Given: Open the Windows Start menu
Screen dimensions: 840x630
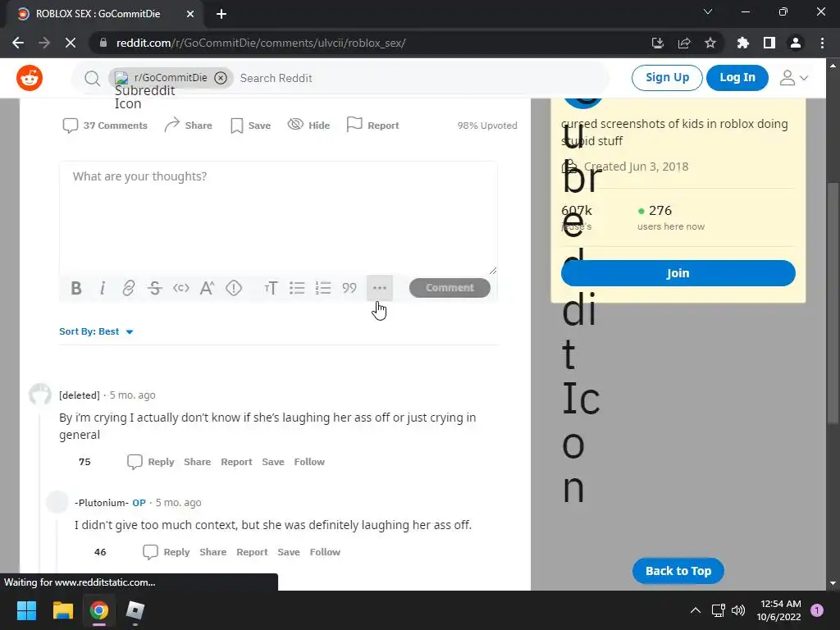Looking at the screenshot, I should click(26, 610).
